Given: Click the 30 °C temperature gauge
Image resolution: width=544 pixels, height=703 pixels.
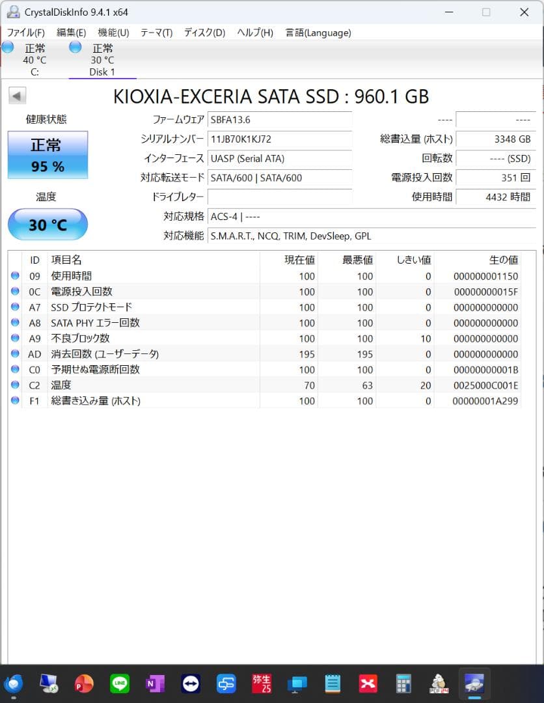Looking at the screenshot, I should (x=47, y=224).
